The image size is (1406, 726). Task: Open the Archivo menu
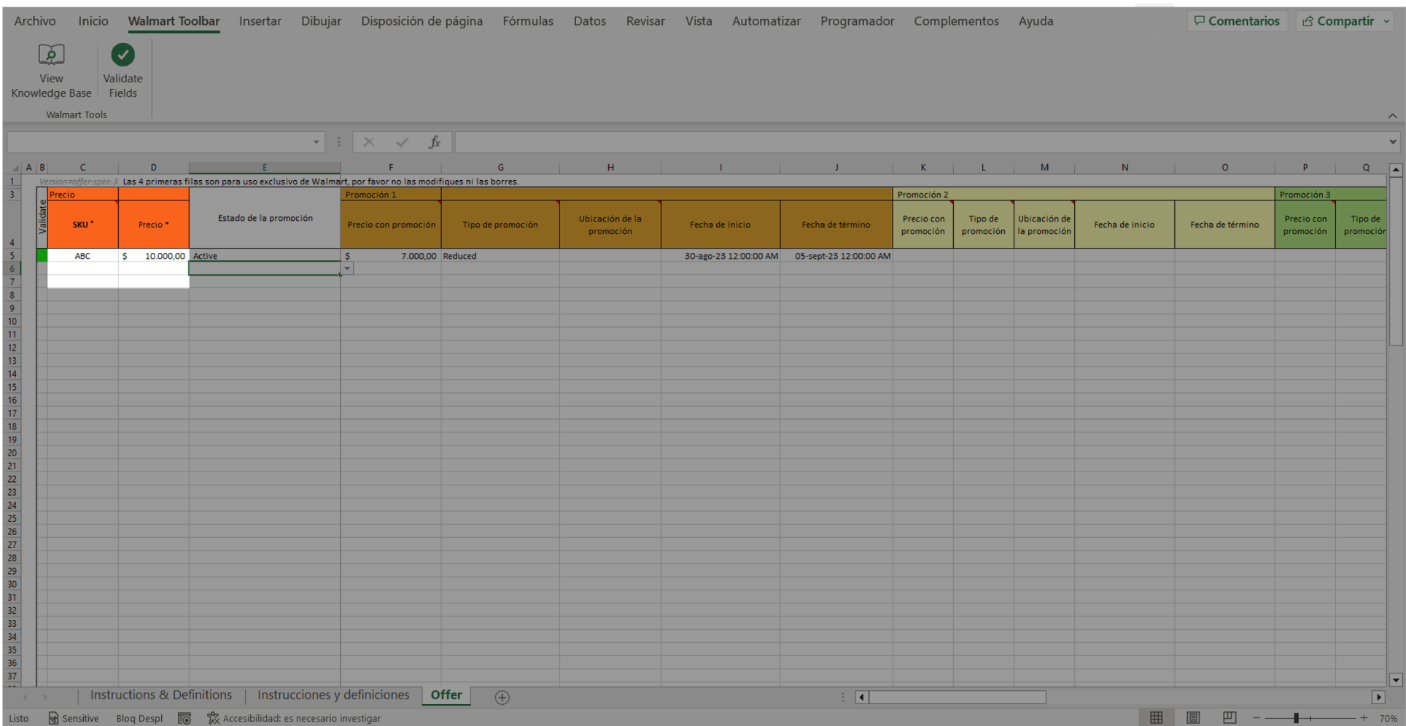click(x=35, y=21)
